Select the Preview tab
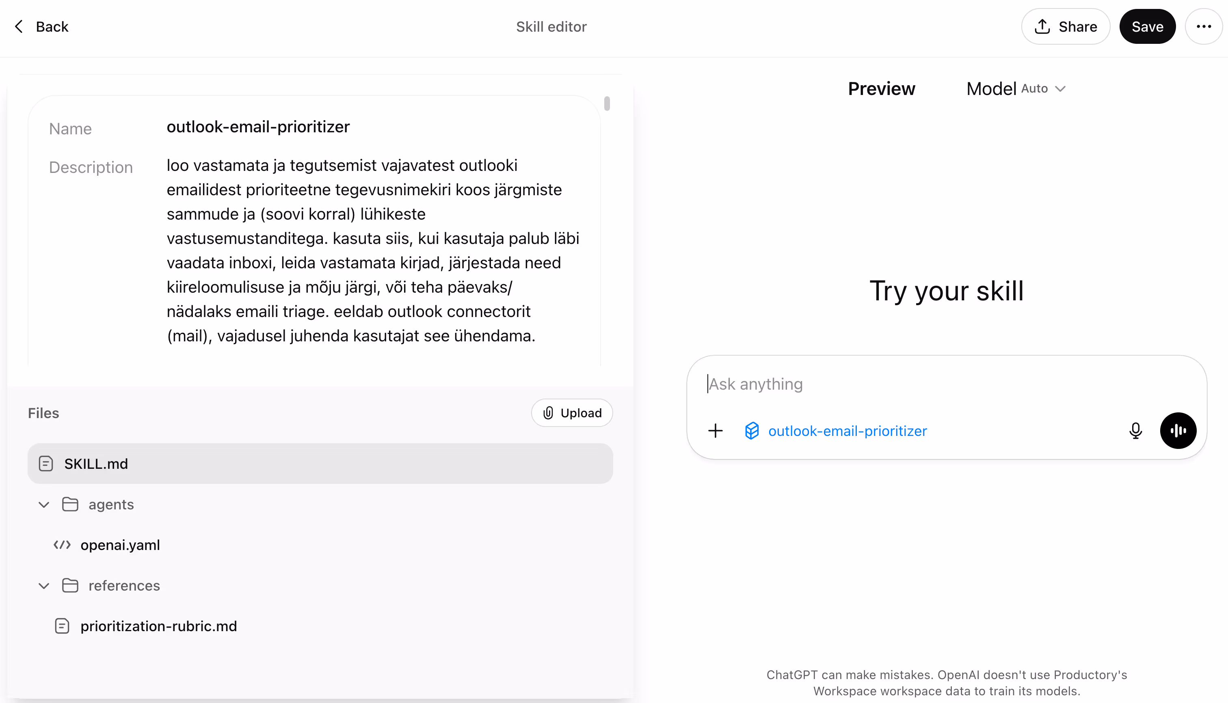Screen dimensions: 1228x703 pos(881,89)
